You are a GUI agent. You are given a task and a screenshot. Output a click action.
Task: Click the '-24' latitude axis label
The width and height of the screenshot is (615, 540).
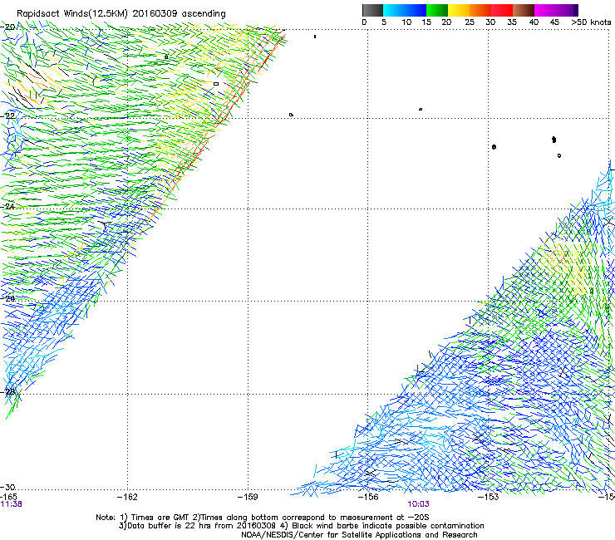pyautogui.click(x=8, y=206)
